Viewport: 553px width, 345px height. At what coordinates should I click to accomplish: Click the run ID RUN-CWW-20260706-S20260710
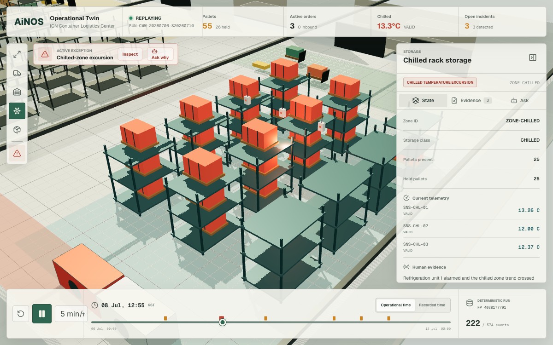pyautogui.click(x=161, y=26)
